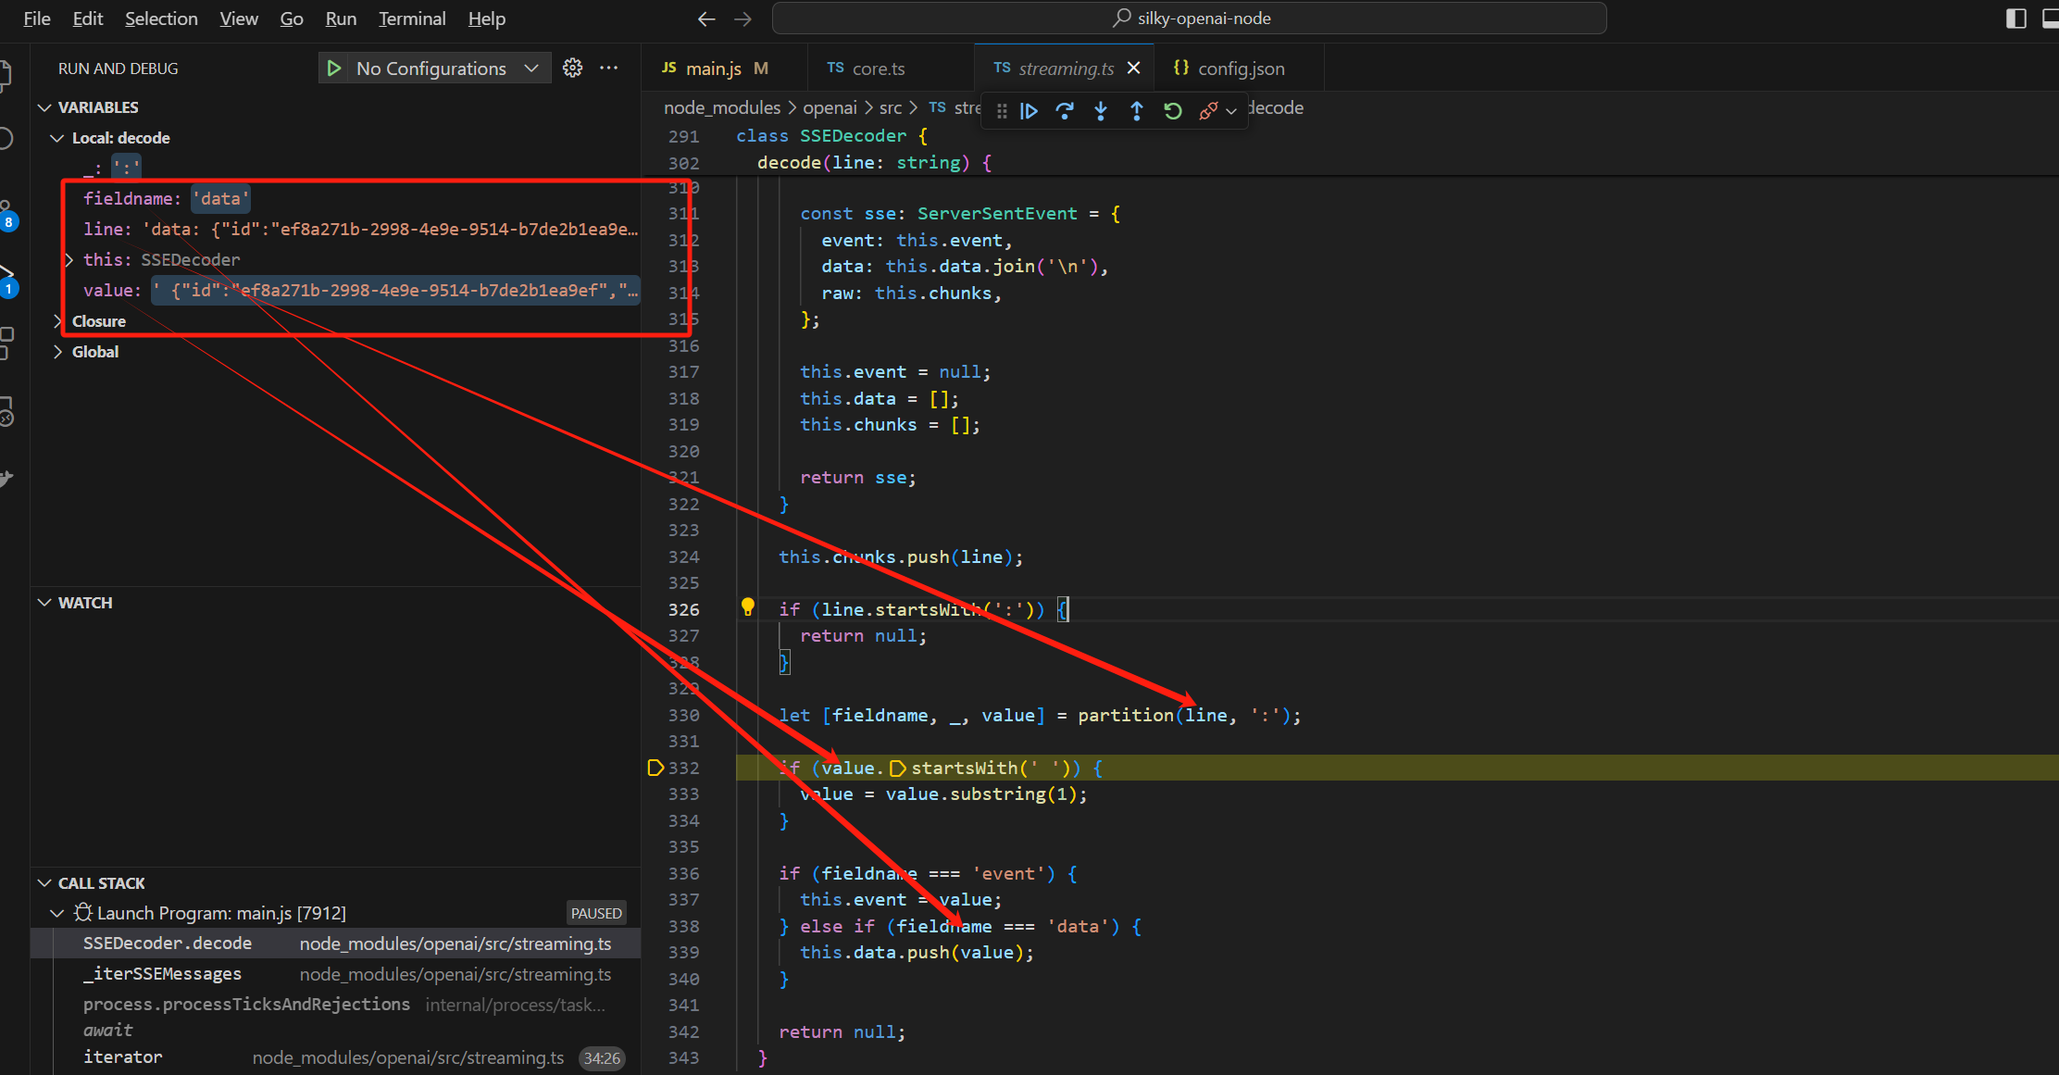Open the Go menu

coord(292,19)
